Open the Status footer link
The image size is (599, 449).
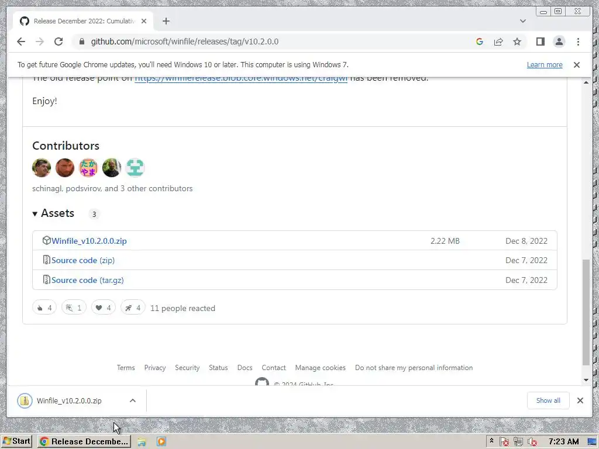pyautogui.click(x=218, y=368)
